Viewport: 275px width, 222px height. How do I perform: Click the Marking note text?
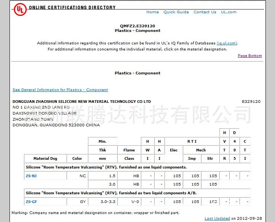(x=95, y=213)
